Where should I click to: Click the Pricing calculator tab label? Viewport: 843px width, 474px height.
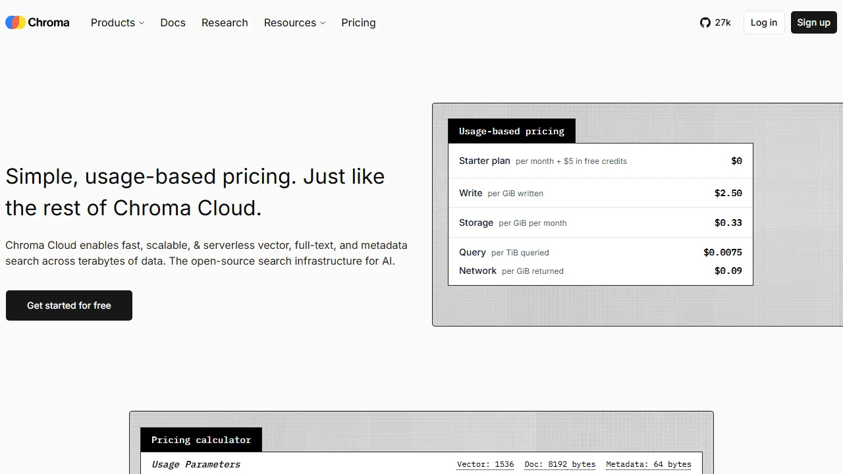pos(201,440)
